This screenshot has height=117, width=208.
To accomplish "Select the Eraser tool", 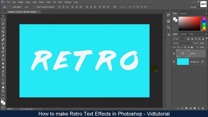I will (3, 56).
